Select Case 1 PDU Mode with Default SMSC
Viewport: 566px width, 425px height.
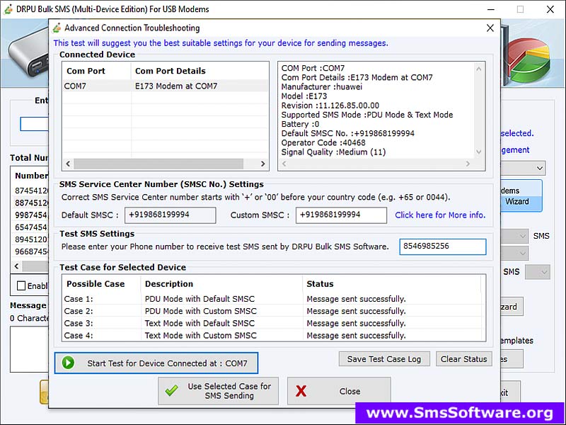coord(200,299)
